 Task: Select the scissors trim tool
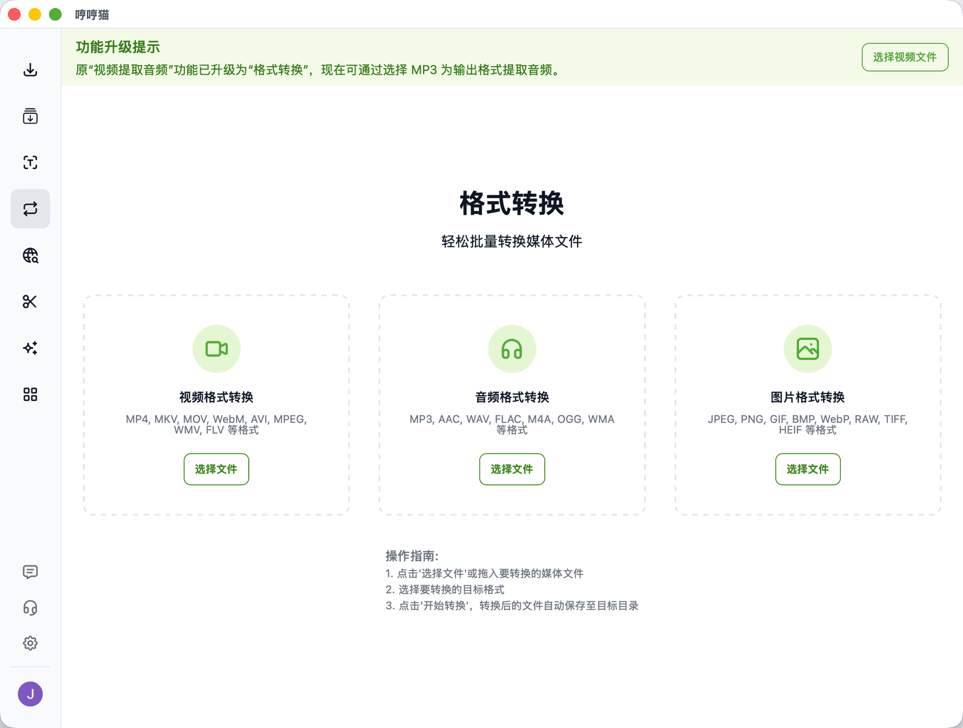[x=30, y=302]
